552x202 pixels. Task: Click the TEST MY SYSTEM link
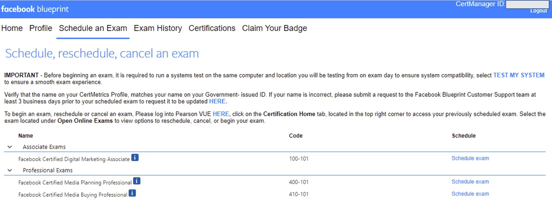pos(519,75)
